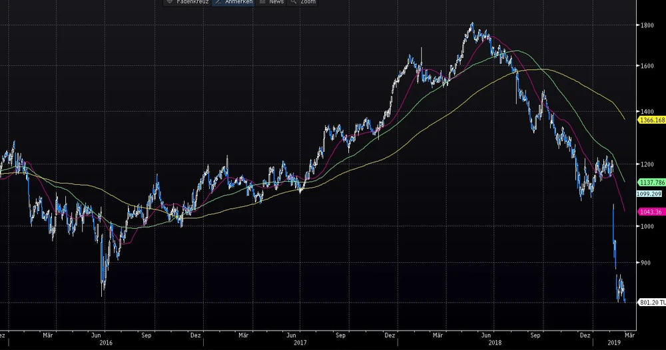Click the yellow 1366.168 moving average tag

(651, 120)
